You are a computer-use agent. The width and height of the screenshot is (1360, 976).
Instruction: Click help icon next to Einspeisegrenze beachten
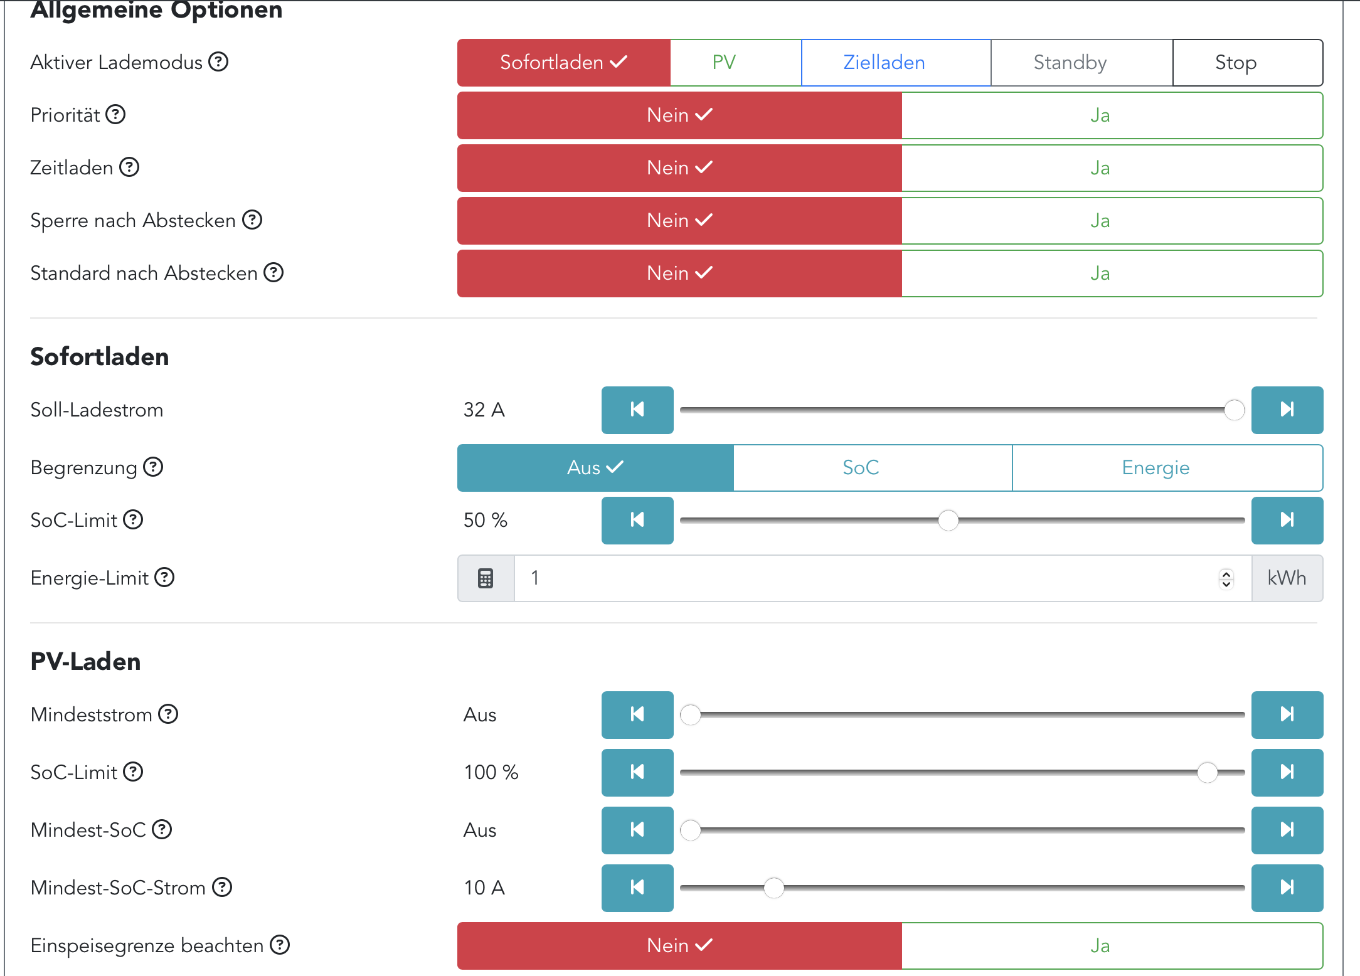[280, 945]
